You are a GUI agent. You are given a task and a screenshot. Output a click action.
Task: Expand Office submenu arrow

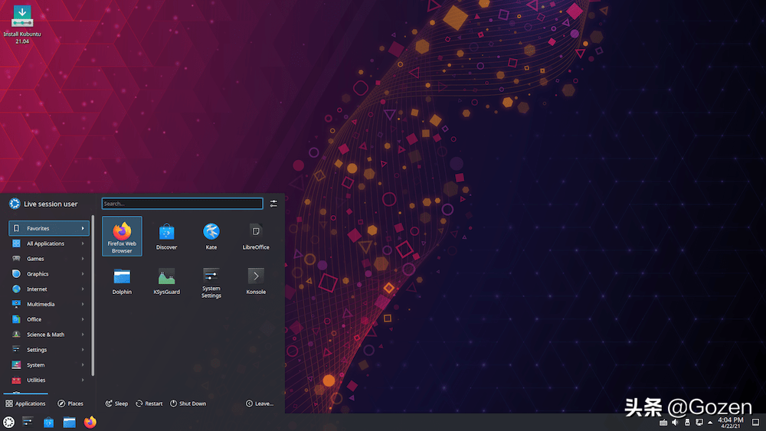pyautogui.click(x=83, y=319)
